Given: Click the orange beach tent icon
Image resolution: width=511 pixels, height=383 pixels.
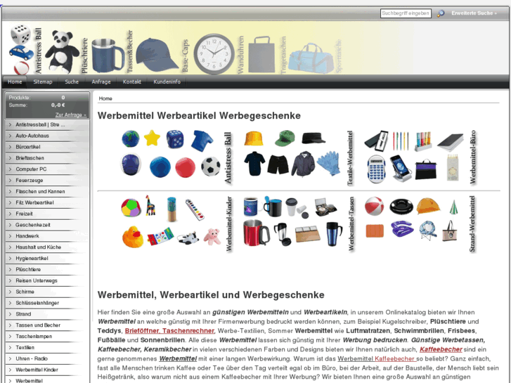Looking at the screenshot, I should pyautogui.click(x=428, y=206).
